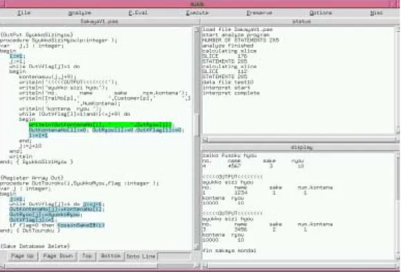
Task: Click the status pane horizontal scrollbar
Action: 301,140
